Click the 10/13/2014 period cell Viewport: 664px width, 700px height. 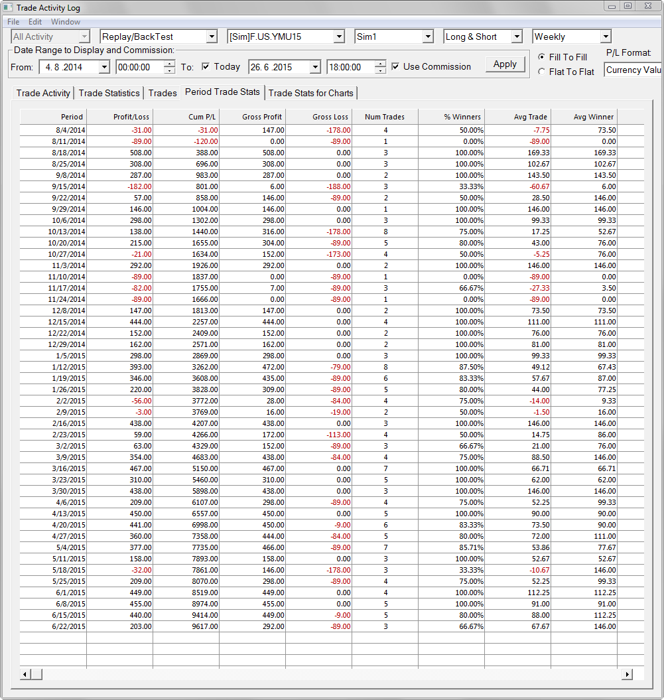53,232
